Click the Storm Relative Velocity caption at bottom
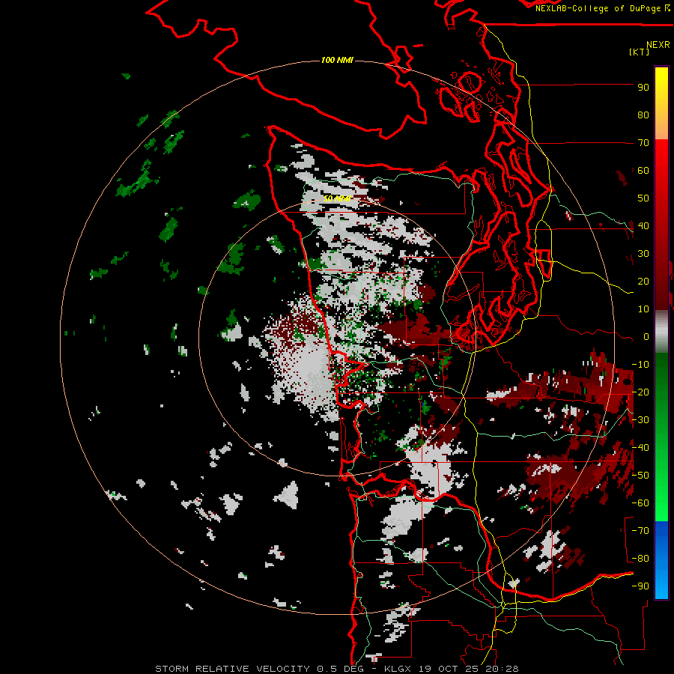 point(337,669)
